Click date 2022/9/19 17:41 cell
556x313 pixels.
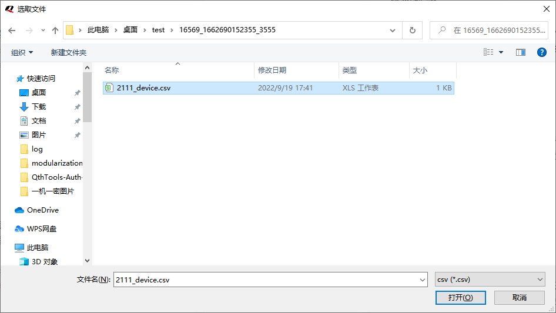[286, 88]
